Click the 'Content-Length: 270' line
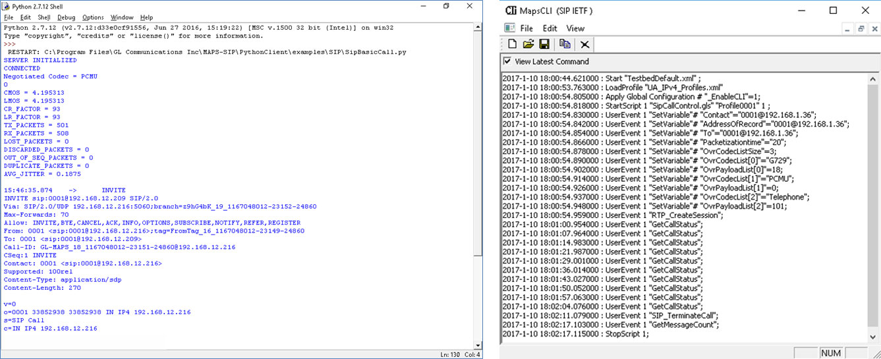This screenshot has height=359, width=881. point(42,287)
